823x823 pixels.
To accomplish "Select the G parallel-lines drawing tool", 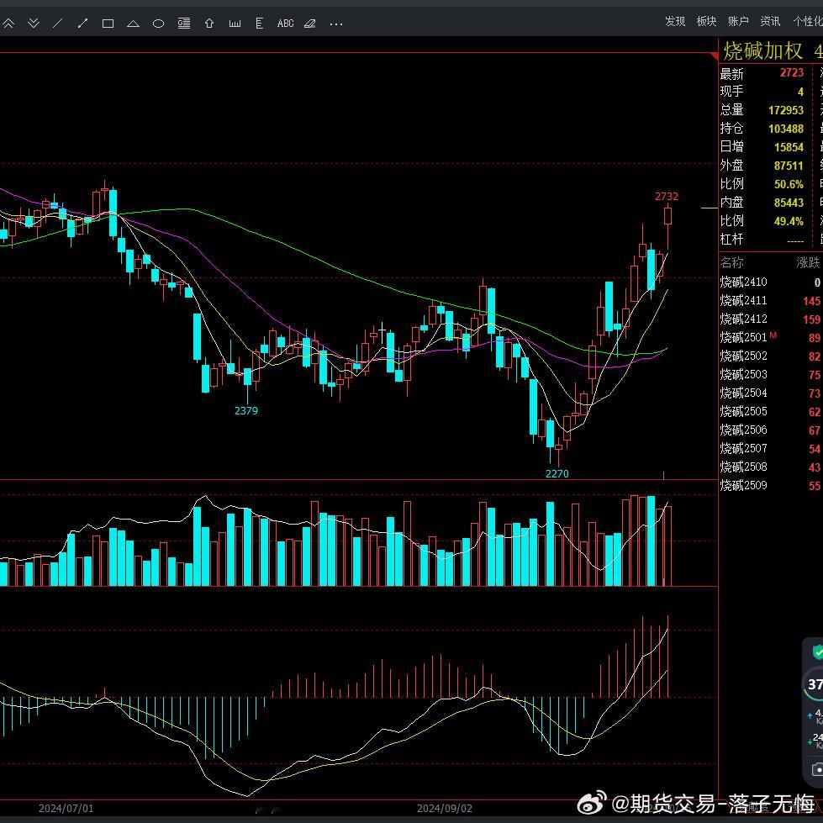I will (x=184, y=23).
